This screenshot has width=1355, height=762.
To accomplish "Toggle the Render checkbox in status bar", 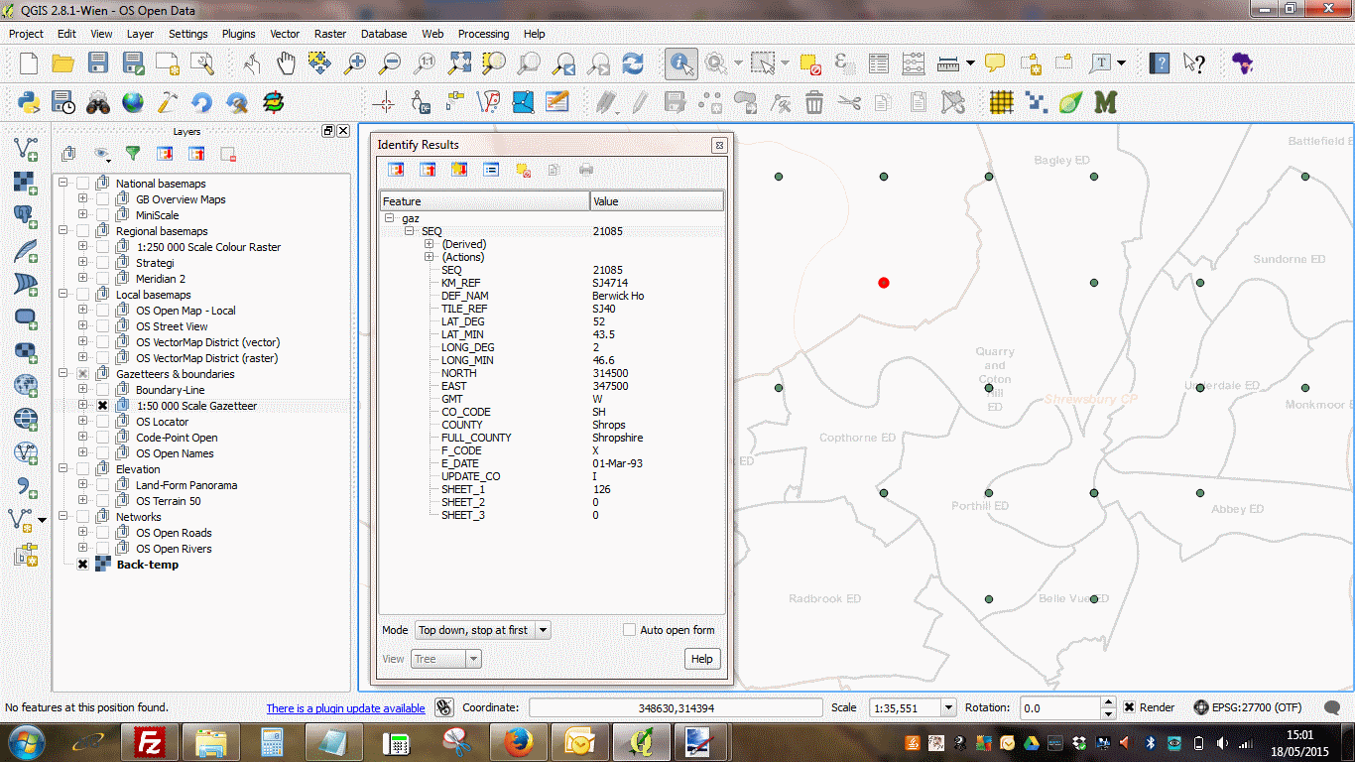I will pyautogui.click(x=1130, y=707).
